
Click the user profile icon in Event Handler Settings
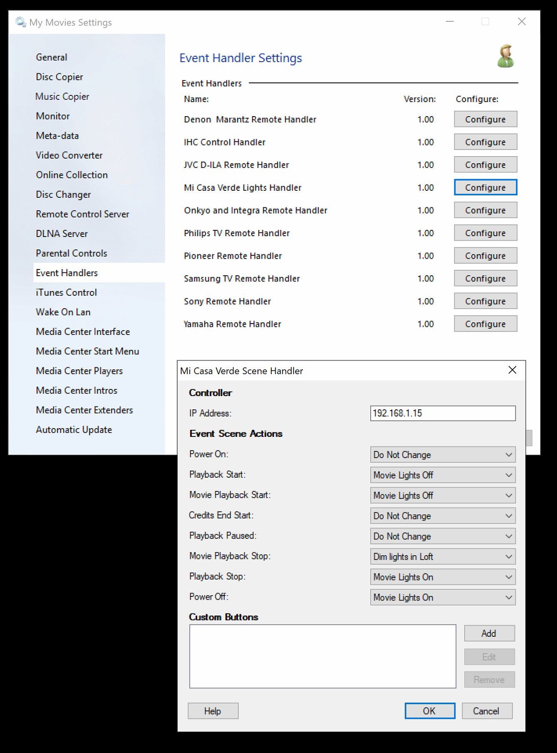506,56
